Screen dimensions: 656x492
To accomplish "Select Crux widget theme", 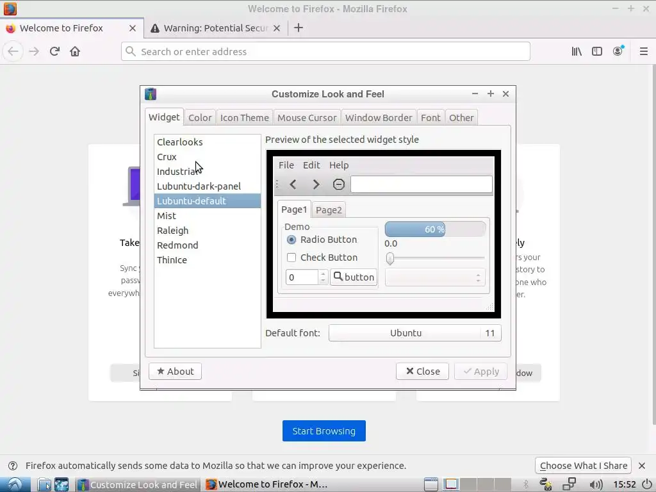I will (207, 157).
